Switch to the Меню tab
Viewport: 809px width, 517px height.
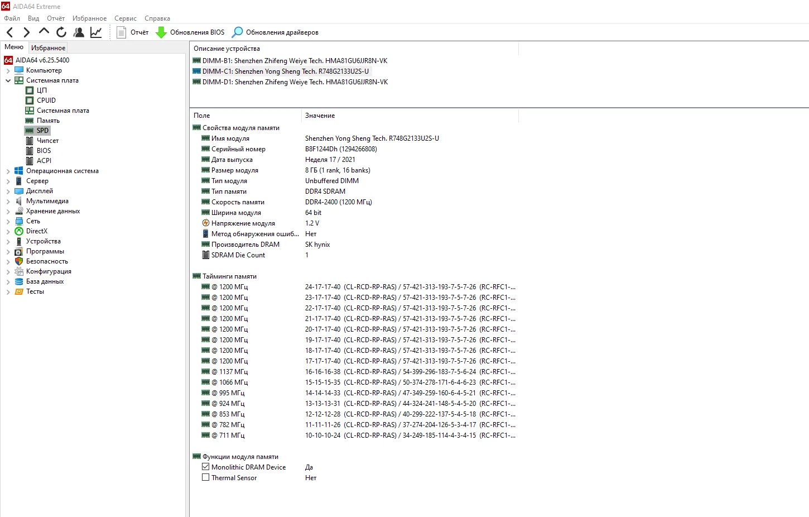14,47
